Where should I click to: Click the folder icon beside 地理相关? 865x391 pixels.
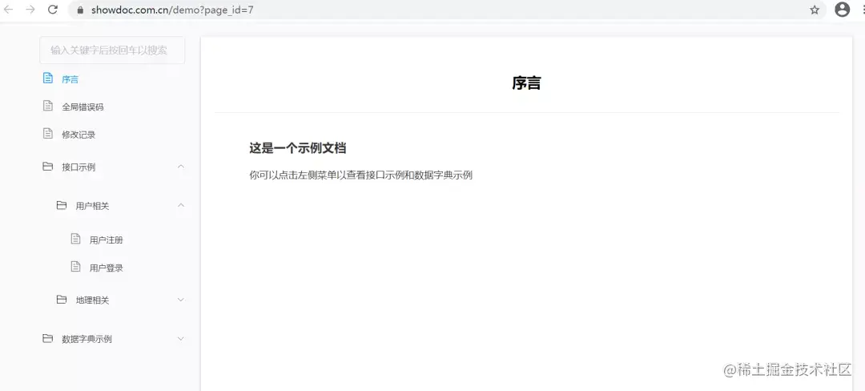pyautogui.click(x=62, y=300)
